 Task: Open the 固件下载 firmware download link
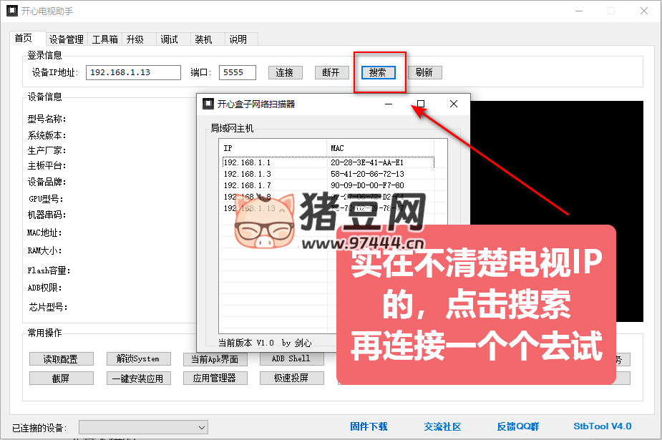pos(369,426)
